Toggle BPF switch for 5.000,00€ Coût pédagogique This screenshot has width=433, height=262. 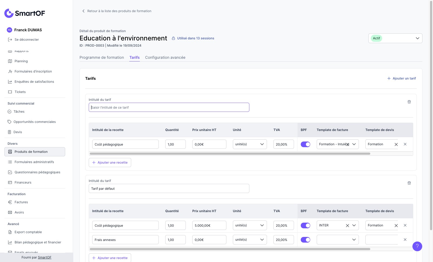pos(305,226)
